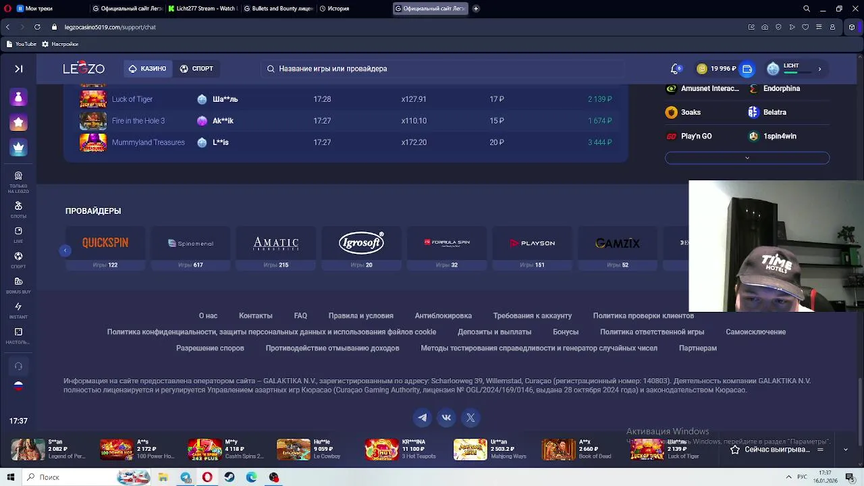Click the gold coin balance icon
The image size is (864, 486).
click(x=702, y=69)
